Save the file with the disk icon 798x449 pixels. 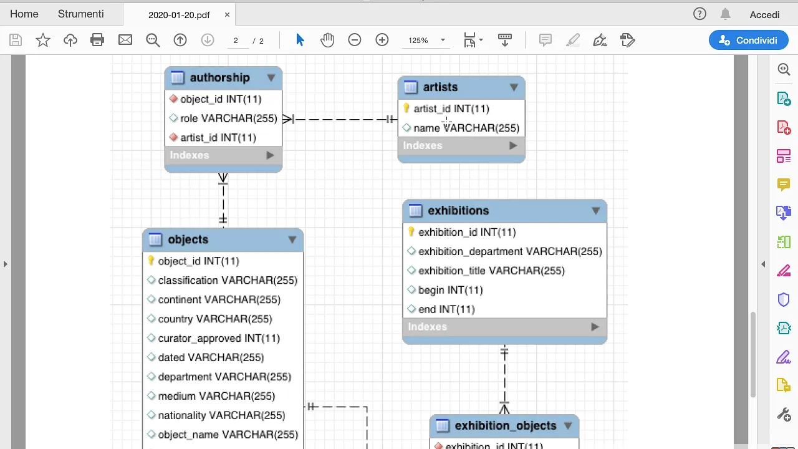coord(16,41)
